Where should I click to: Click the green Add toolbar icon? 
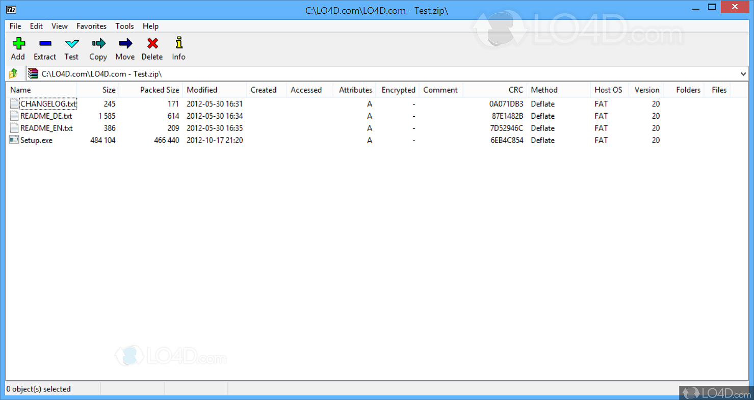[18, 44]
